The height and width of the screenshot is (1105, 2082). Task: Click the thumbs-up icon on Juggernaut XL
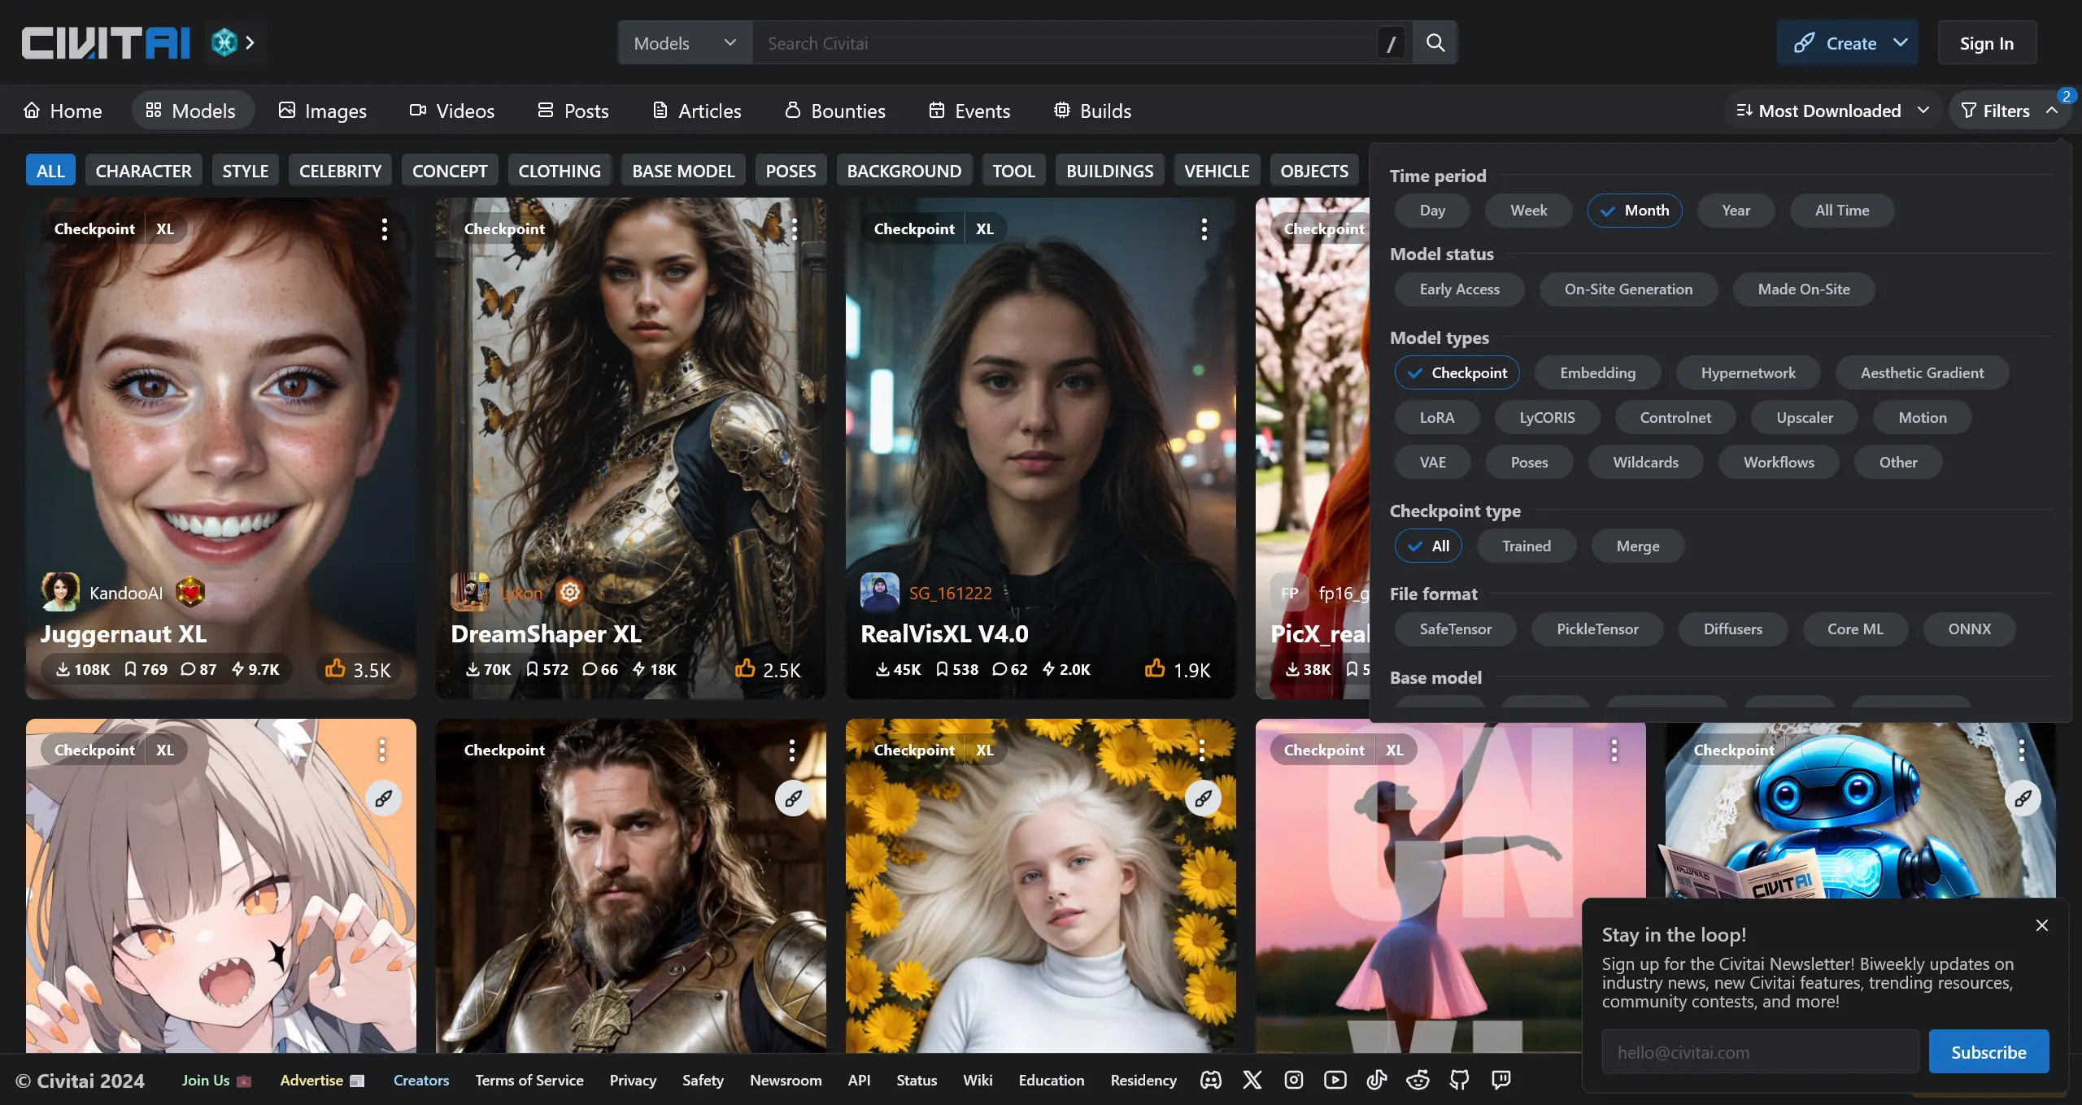point(335,668)
